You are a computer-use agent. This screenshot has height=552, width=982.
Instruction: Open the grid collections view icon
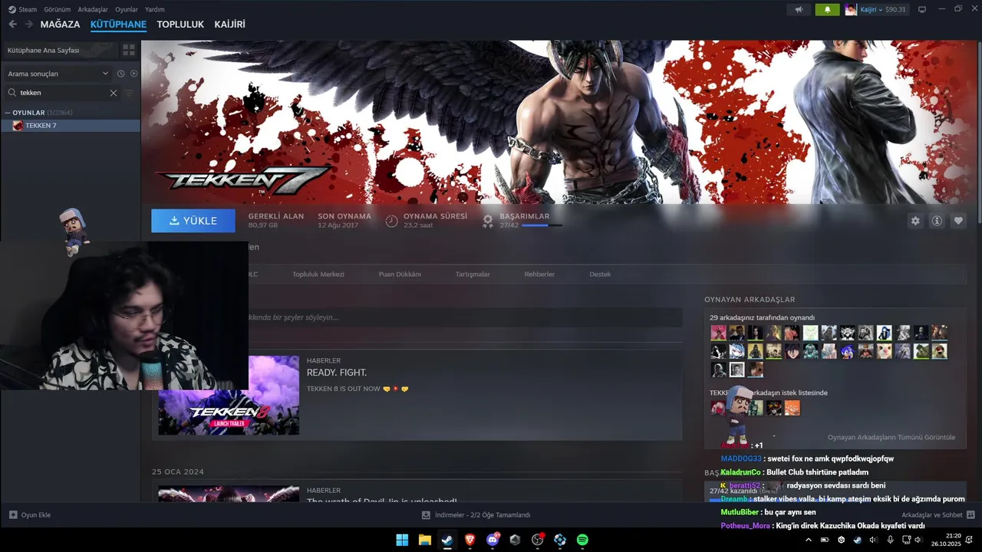coord(129,50)
